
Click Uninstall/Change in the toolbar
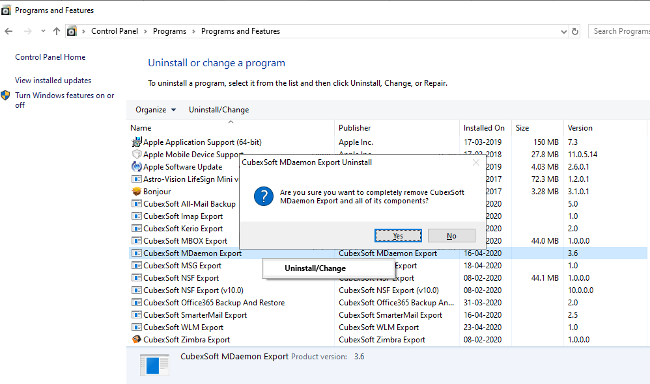(x=219, y=110)
